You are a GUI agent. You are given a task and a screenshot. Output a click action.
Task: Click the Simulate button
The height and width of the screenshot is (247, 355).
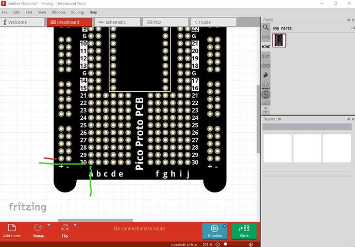pos(214,231)
